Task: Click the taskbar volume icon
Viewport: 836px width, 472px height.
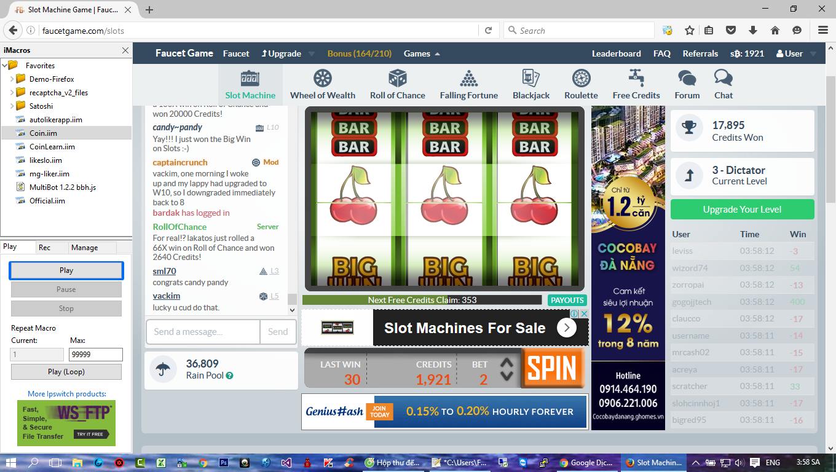Action: pyautogui.click(x=739, y=463)
